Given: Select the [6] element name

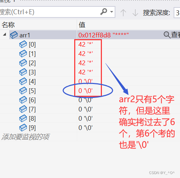Looking at the screenshot, I should 32,100.
